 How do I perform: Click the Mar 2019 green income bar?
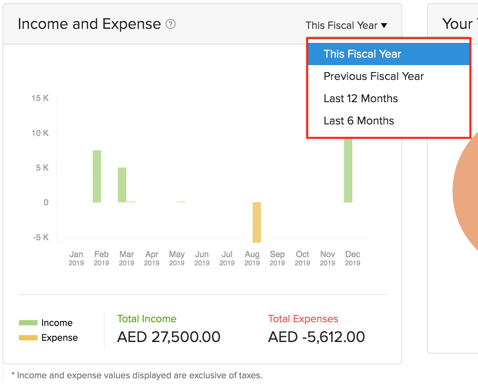(122, 185)
